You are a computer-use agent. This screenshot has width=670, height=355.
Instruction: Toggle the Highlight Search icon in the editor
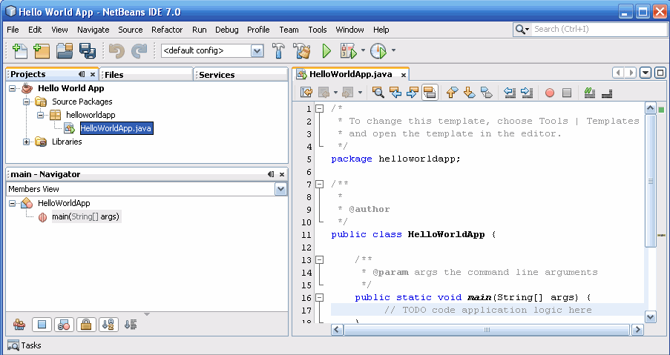point(430,92)
